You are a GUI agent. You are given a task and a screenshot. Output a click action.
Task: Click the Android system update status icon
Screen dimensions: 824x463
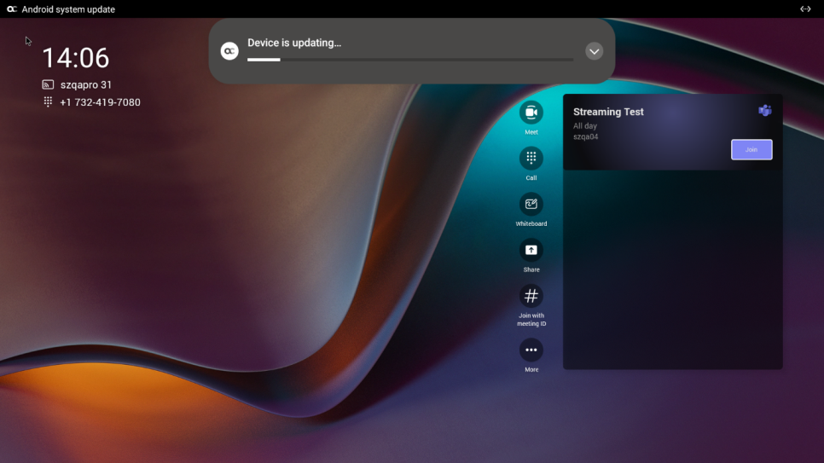click(12, 9)
